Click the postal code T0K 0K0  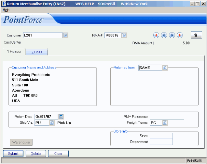(30, 95)
